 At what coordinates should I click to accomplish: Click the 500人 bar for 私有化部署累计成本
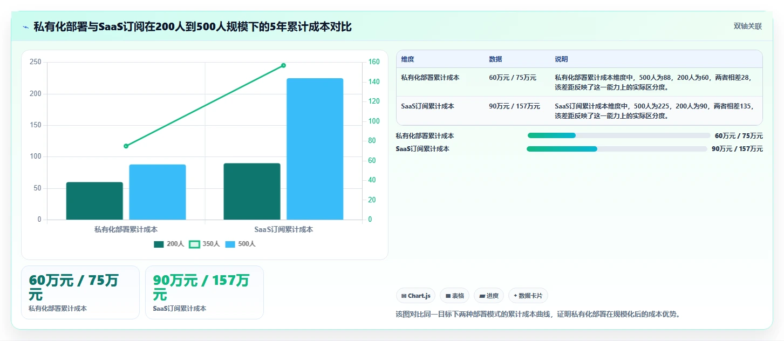click(x=158, y=192)
